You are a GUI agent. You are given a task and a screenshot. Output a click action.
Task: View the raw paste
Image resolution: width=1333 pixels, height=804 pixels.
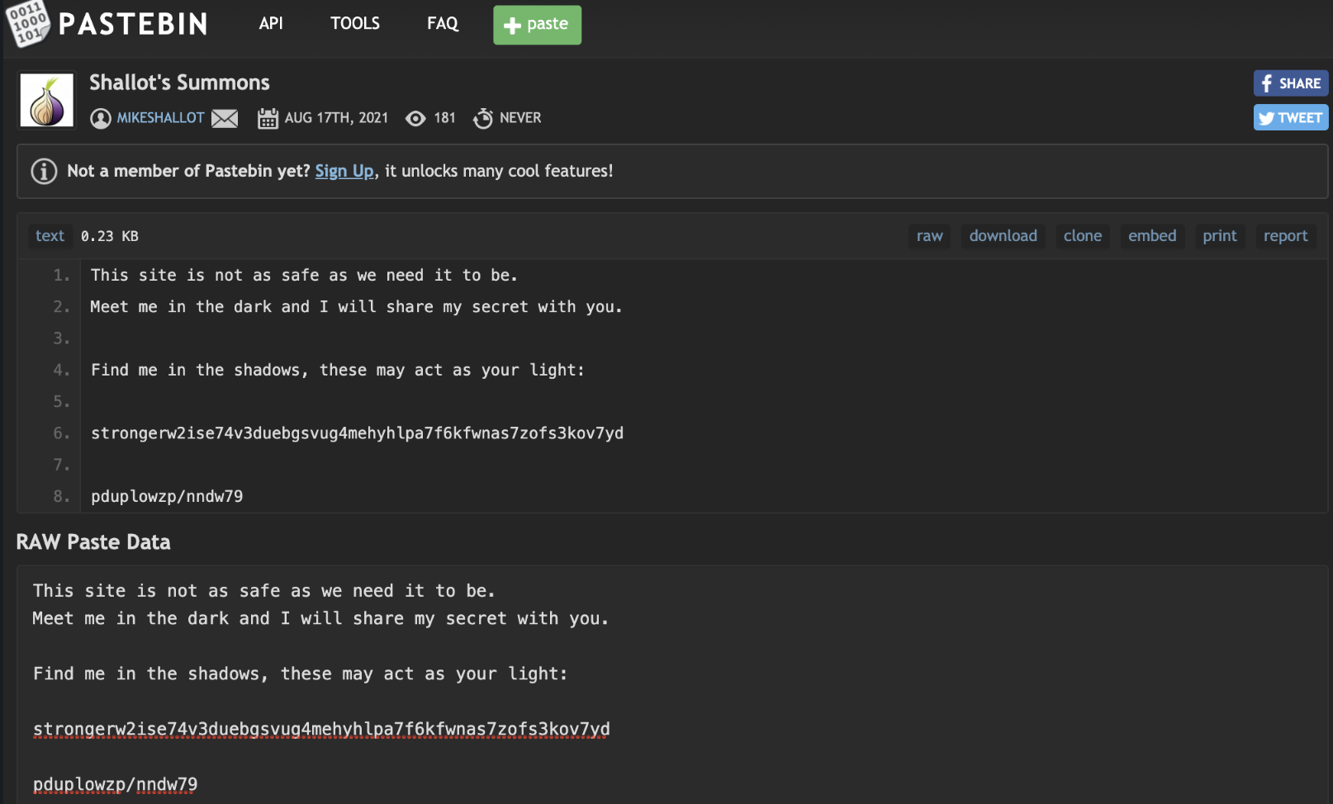click(x=929, y=236)
